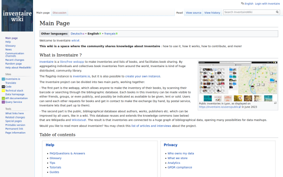Open Data homepage link

tap(15, 94)
